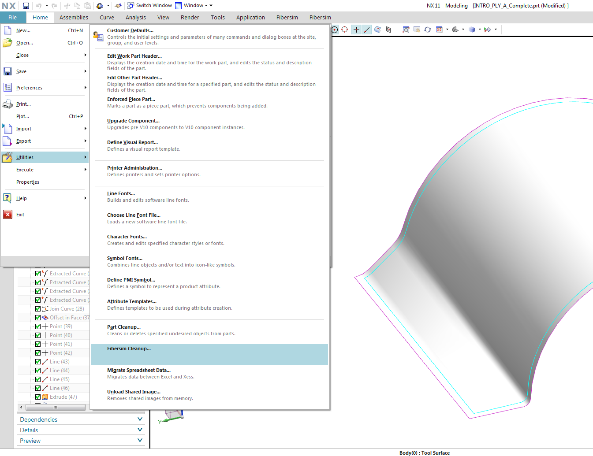Click the Refresh display icon
Screen dimensions: 593x456
pyautogui.click(x=427, y=30)
